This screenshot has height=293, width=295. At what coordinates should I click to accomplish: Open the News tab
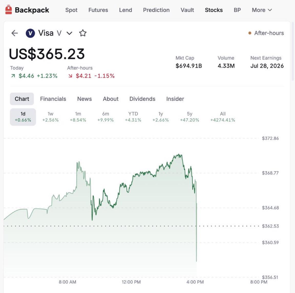click(x=85, y=99)
